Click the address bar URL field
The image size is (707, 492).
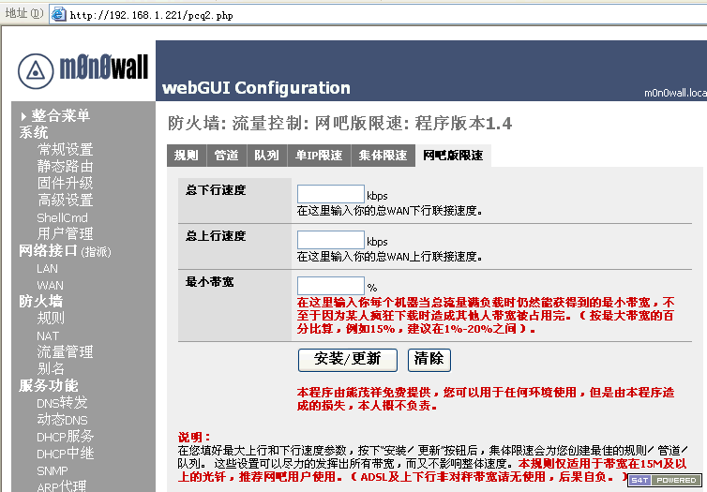tap(379, 15)
